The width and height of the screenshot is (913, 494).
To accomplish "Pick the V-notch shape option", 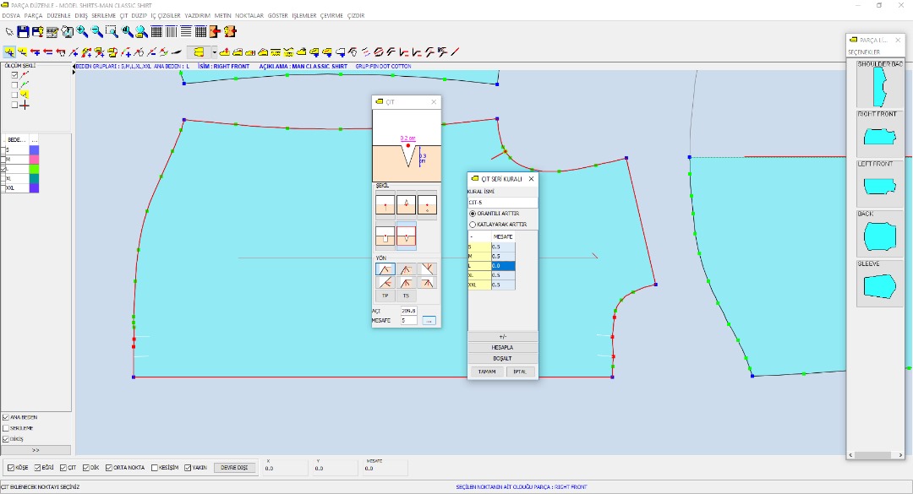I will coord(406,236).
